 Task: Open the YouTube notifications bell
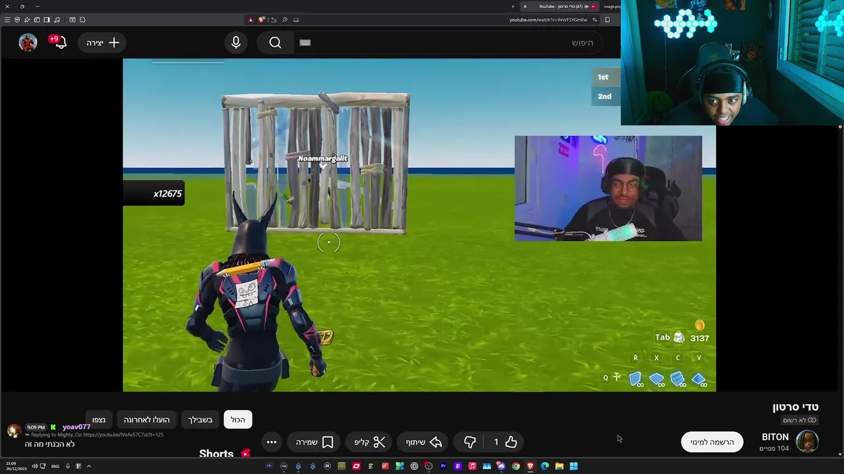point(60,43)
